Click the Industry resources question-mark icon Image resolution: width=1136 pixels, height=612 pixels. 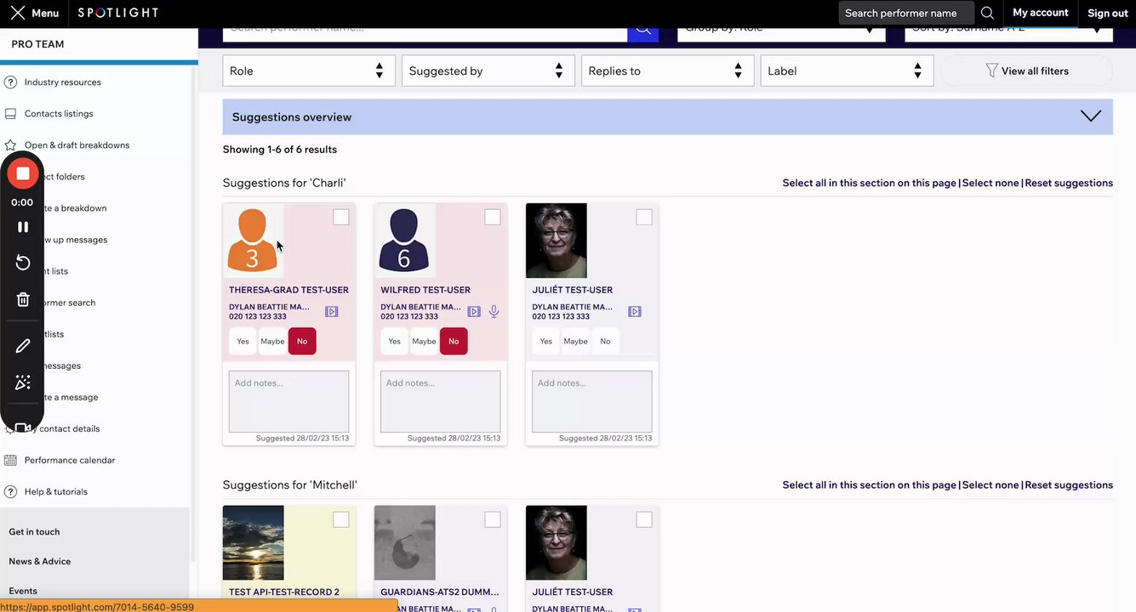[10, 82]
